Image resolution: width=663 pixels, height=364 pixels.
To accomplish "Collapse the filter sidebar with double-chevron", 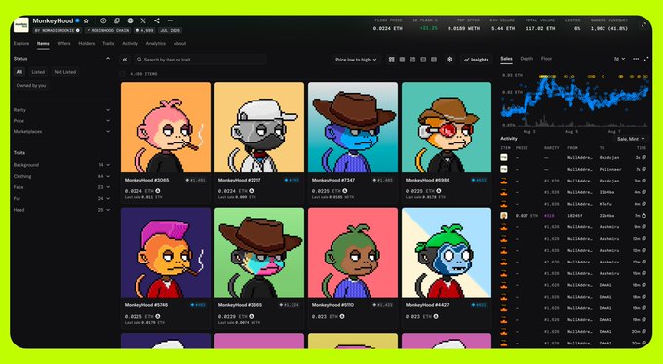I will pos(125,60).
